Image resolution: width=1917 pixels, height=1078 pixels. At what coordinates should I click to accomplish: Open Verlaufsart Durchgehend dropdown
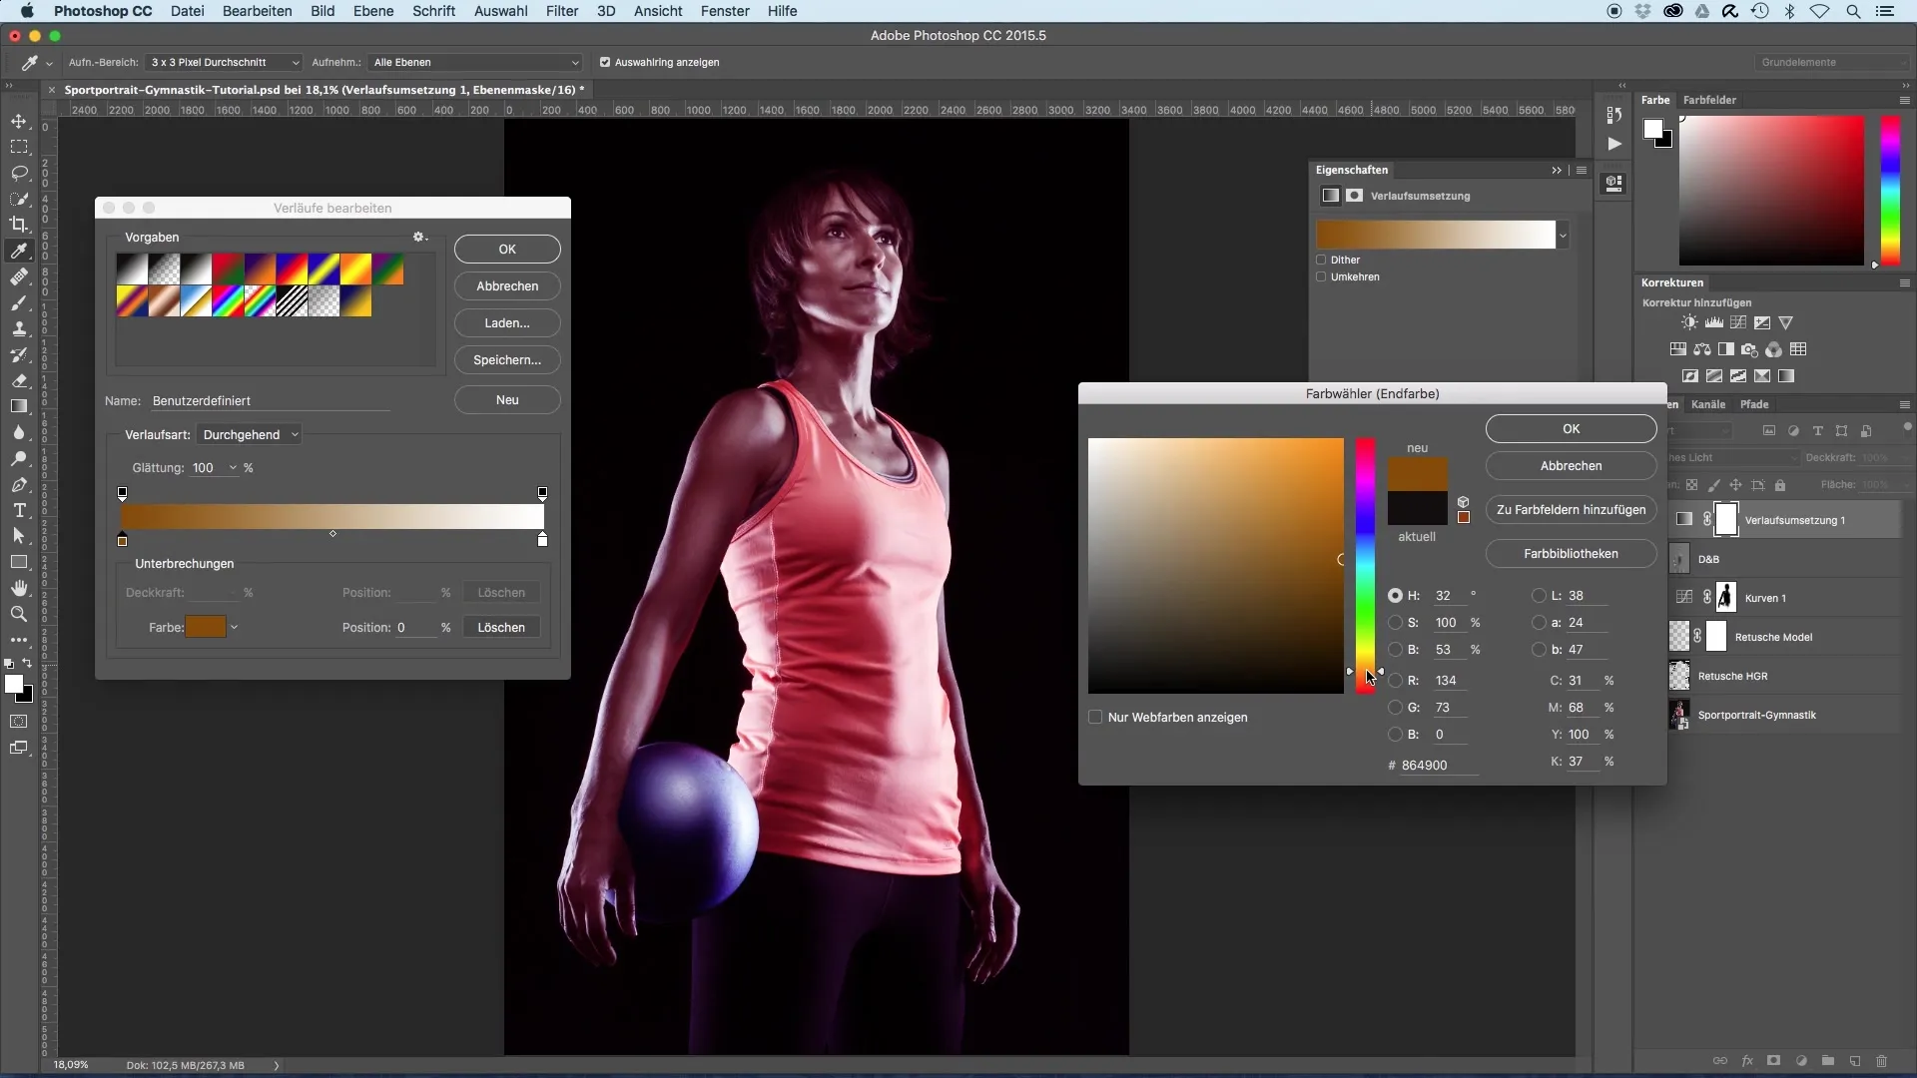pos(249,434)
